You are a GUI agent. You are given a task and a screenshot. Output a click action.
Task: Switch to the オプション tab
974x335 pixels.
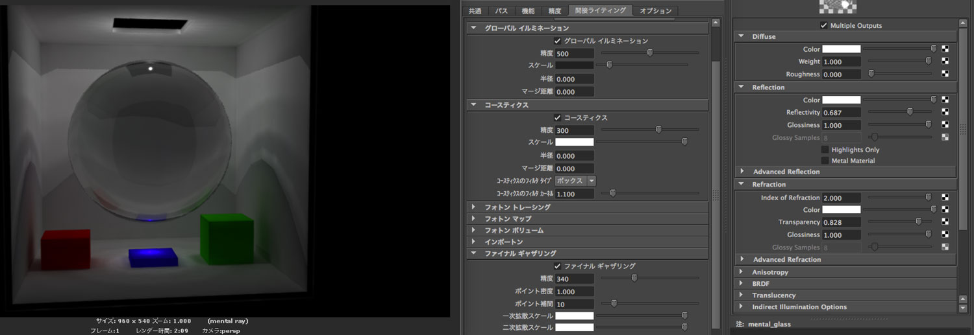tap(656, 11)
